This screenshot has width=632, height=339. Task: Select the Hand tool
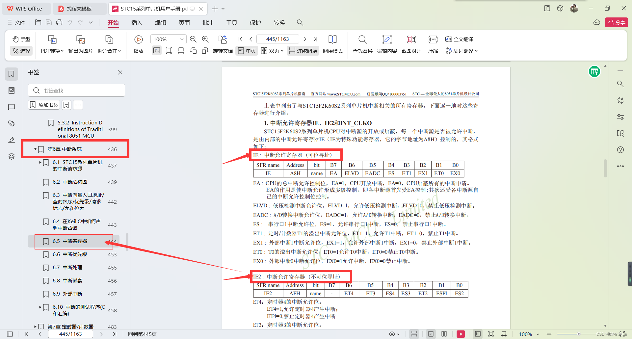tap(21, 39)
